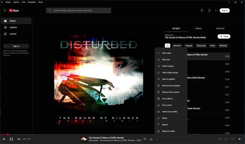The image size is (245, 144).
Task: Open the hamburger guide menu beside the Music logo
Action: [5, 10]
